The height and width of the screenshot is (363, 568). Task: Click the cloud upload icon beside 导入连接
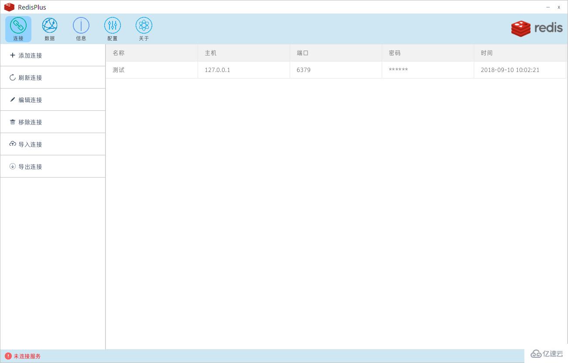[12, 144]
